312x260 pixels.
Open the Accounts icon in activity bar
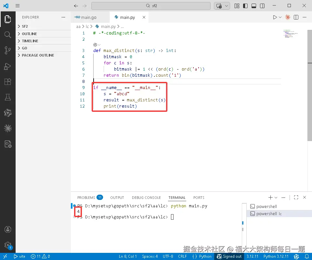[x=7, y=229]
